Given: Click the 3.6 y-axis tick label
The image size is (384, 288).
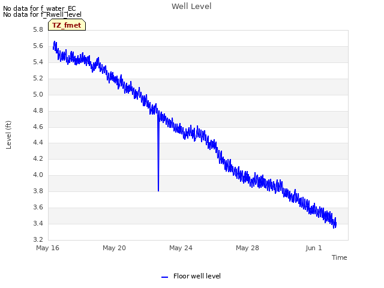Looking at the screenshot, I should [x=38, y=207].
